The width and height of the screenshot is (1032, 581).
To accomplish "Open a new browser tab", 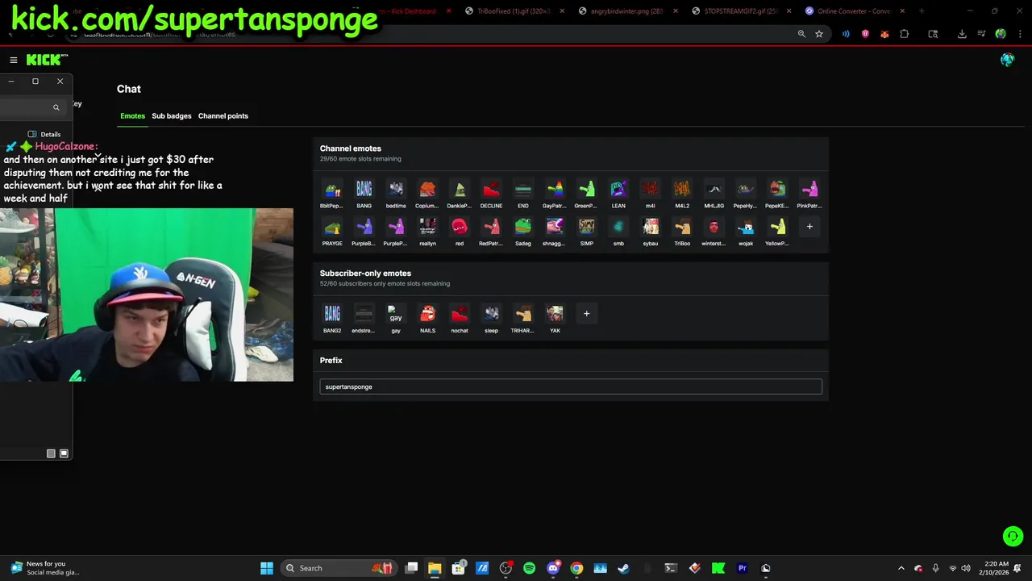I will [922, 11].
